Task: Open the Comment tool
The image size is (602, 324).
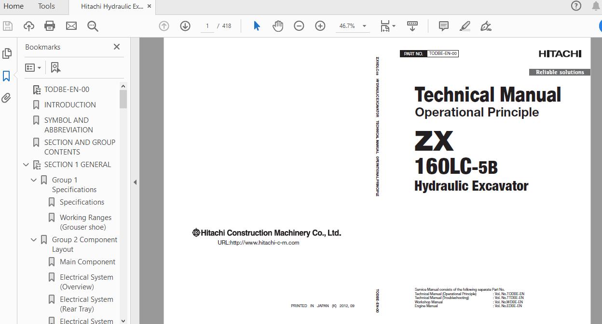Action: pos(443,26)
